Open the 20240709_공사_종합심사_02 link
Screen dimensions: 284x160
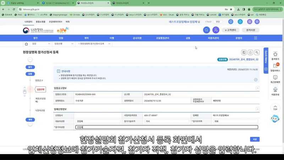(244, 59)
